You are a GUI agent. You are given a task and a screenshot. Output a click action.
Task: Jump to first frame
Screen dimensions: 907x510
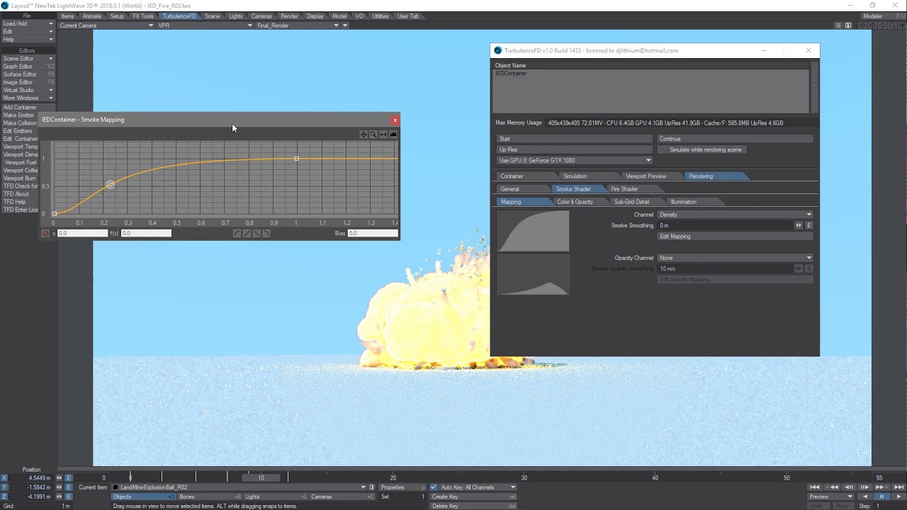click(x=815, y=487)
